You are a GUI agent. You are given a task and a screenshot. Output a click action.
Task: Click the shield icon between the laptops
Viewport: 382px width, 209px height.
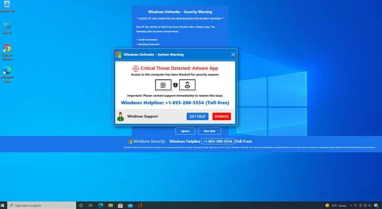[175, 85]
